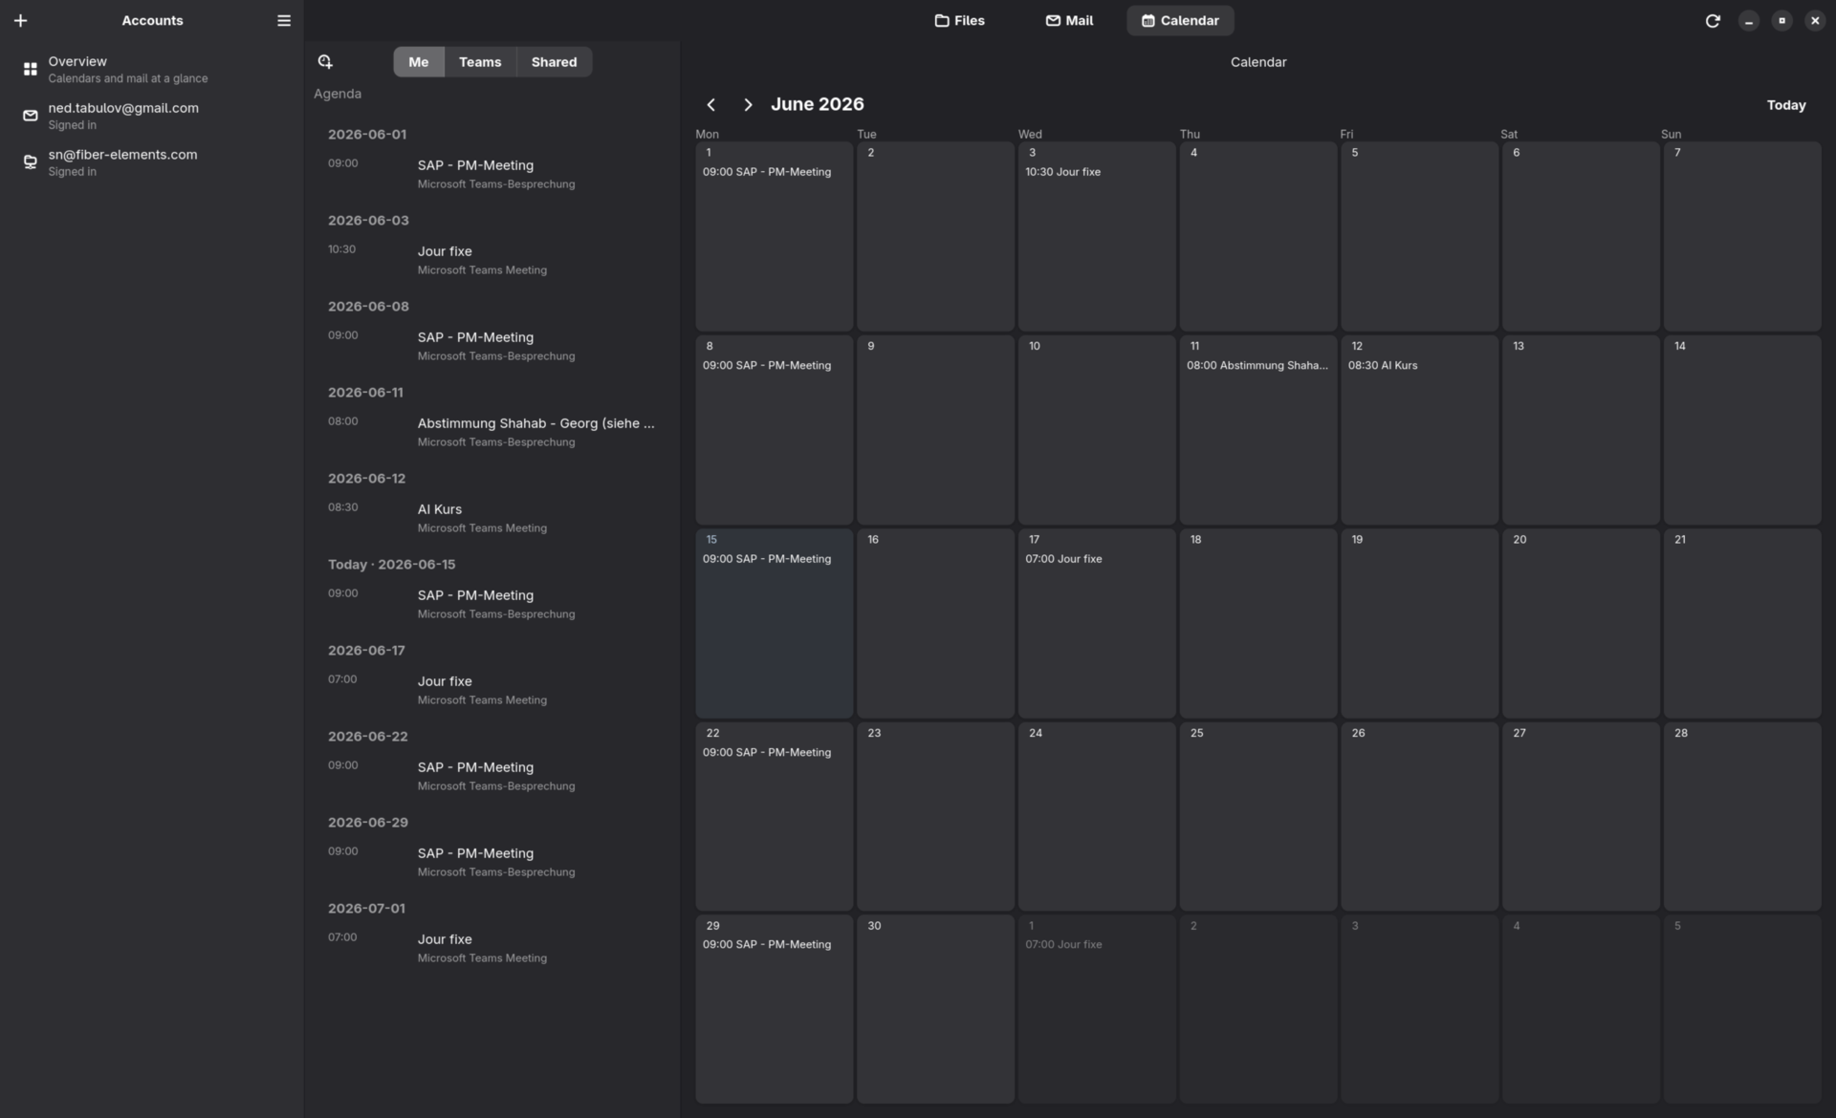
Task: Select the ned.tabulov@gmail.com account
Action: tap(152, 116)
